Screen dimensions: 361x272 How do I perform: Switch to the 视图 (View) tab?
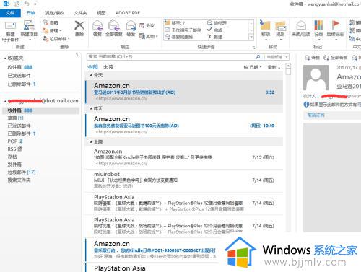tap(101, 13)
